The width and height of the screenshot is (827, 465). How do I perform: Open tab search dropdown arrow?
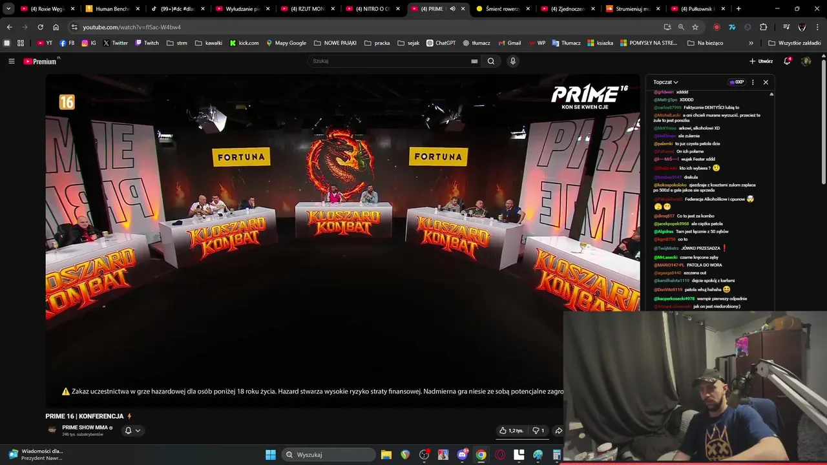click(x=8, y=9)
